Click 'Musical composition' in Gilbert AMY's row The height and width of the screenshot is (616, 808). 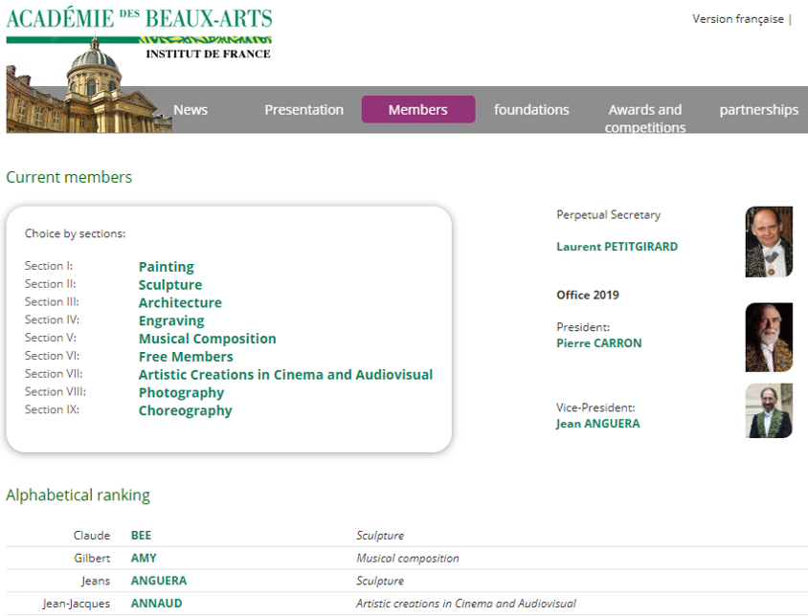pyautogui.click(x=407, y=559)
